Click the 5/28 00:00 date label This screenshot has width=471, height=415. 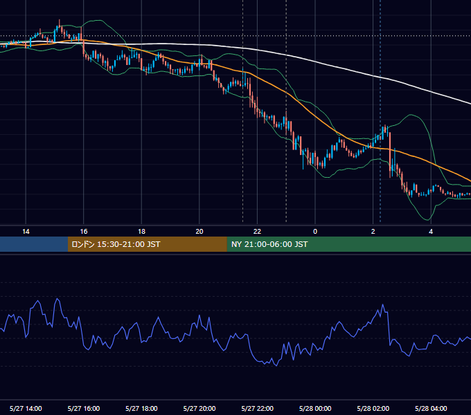pyautogui.click(x=315, y=408)
